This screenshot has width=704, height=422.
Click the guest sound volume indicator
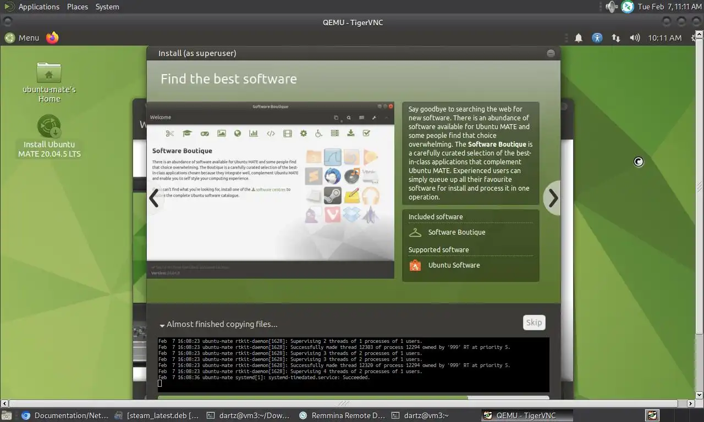635,38
